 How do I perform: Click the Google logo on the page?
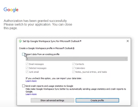tap(11, 10)
